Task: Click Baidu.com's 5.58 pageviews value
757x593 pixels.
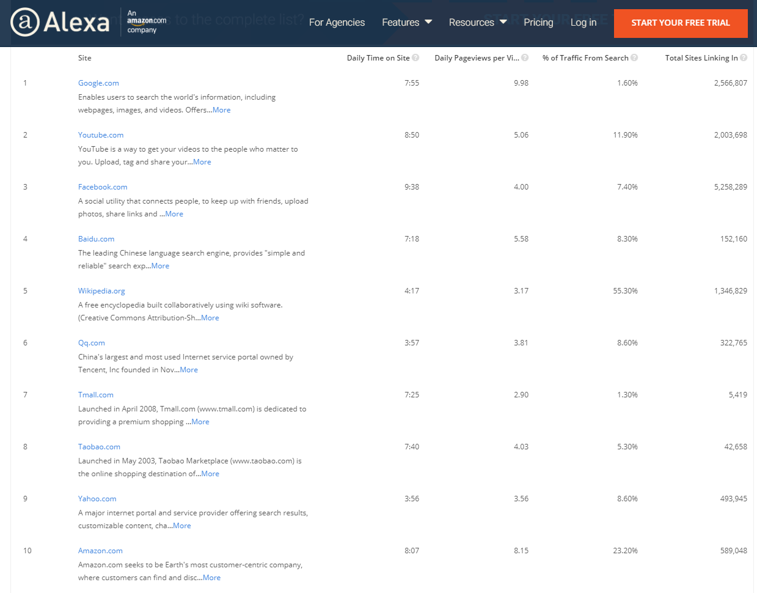Action: [521, 239]
